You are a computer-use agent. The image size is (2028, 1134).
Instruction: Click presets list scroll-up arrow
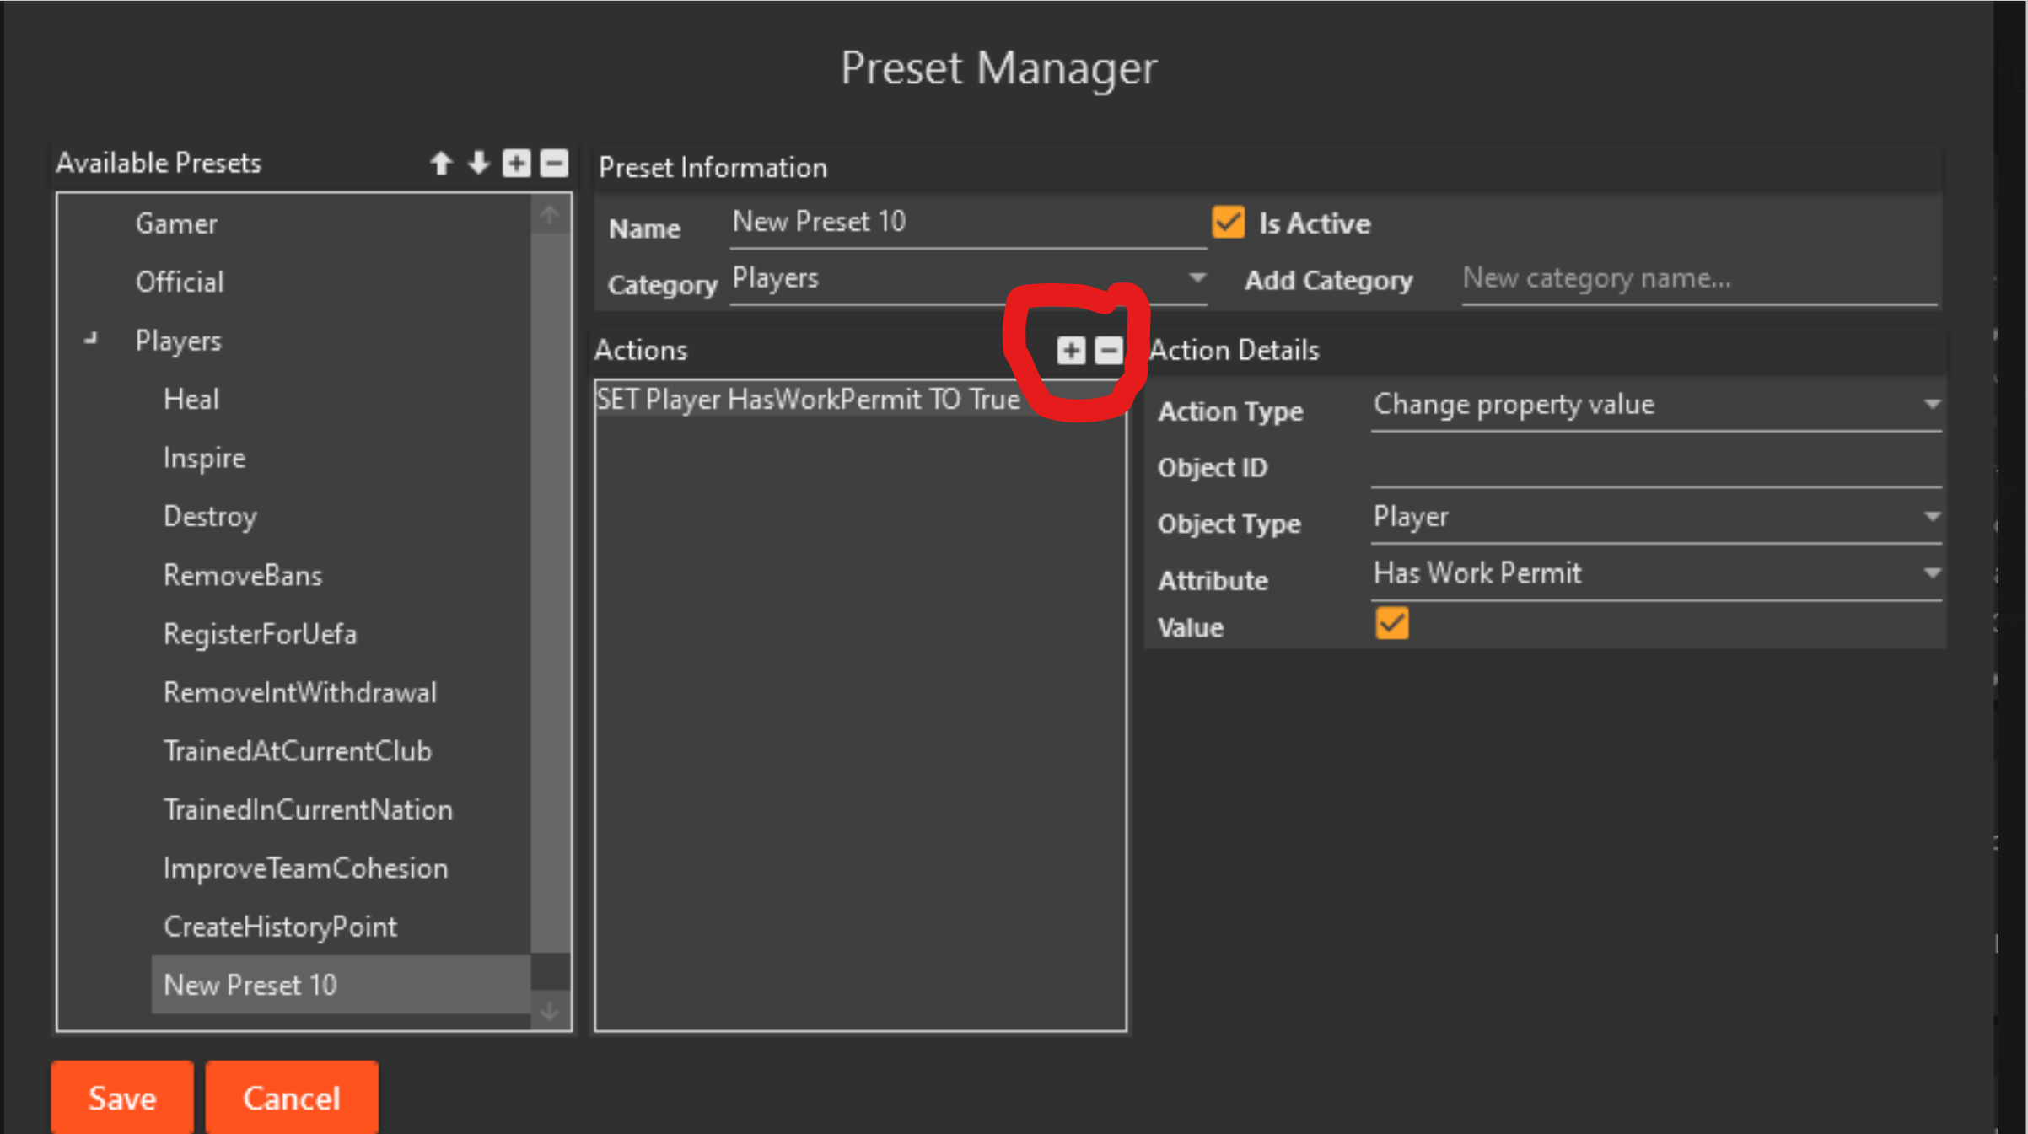(x=550, y=216)
